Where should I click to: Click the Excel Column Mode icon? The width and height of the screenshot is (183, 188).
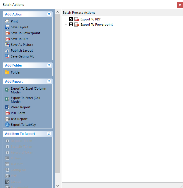coord(7,90)
